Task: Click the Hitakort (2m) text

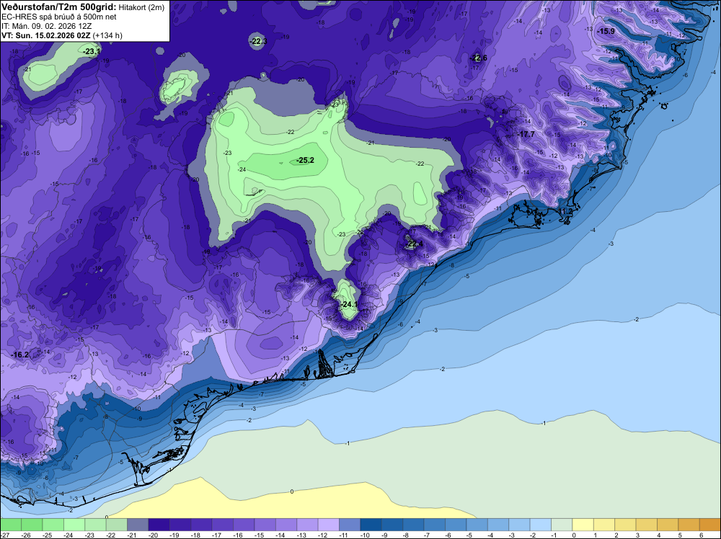Action: 141,7
